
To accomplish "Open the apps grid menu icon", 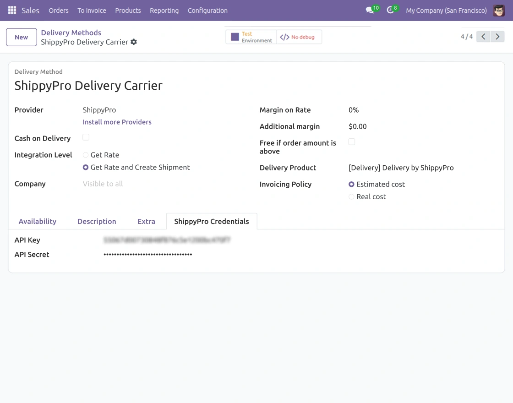I will [12, 10].
